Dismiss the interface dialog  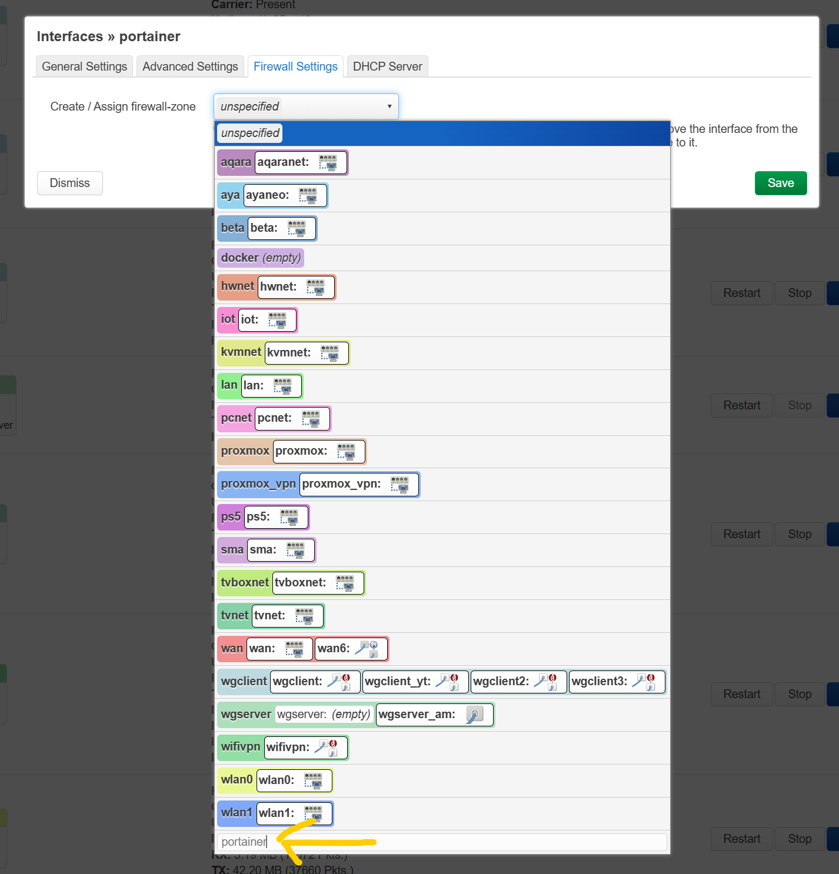69,183
